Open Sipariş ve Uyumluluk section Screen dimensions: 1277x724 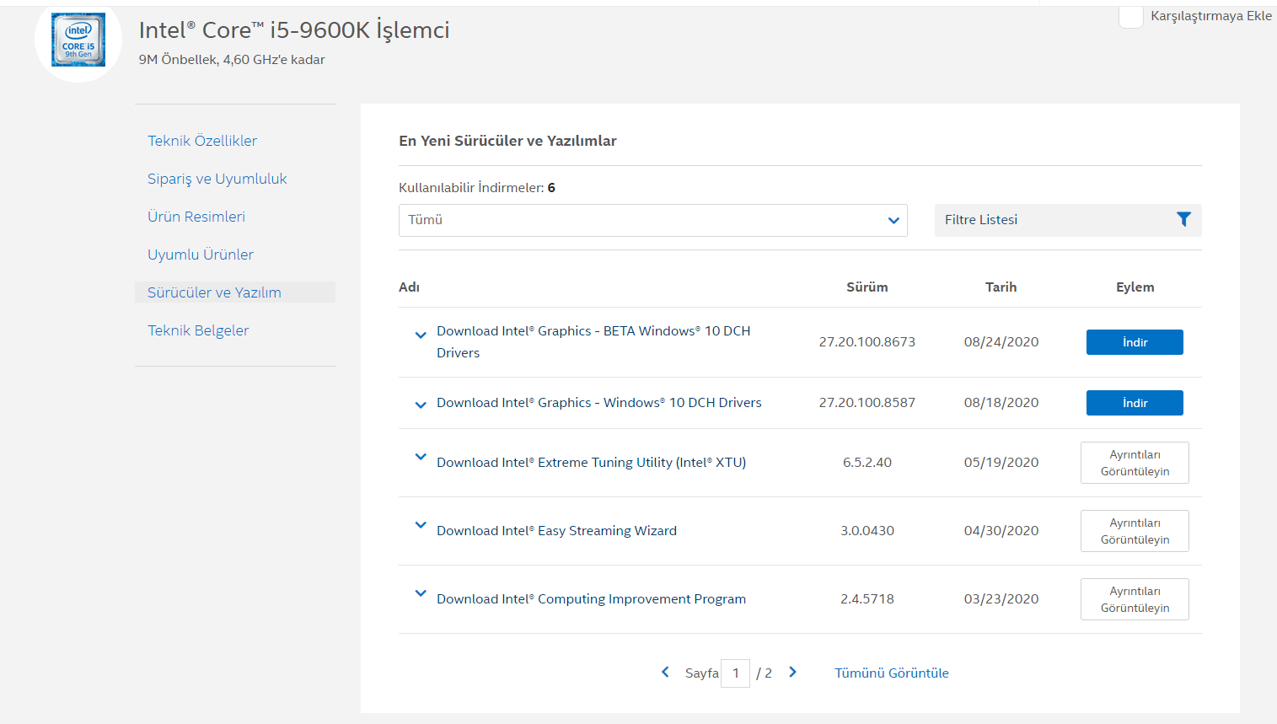217,179
